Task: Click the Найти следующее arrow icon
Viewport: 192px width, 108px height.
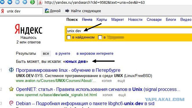Action: [67, 11]
